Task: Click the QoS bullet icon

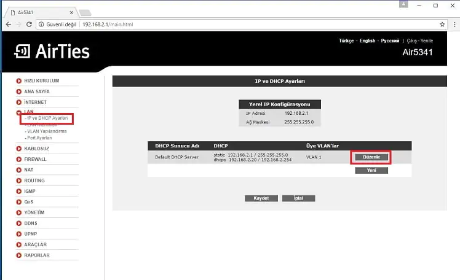Action: click(19, 202)
